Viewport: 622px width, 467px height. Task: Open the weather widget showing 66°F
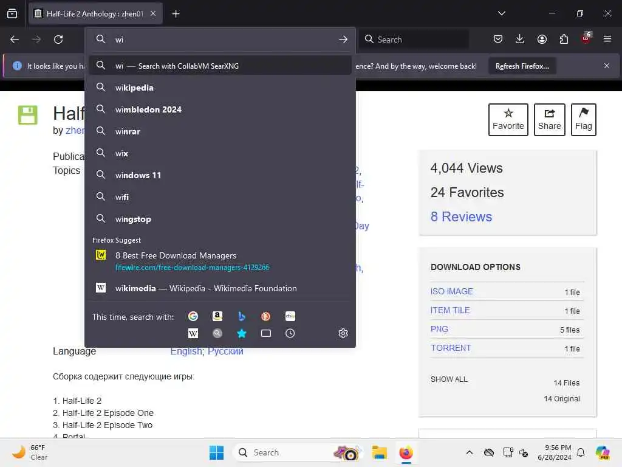(29, 452)
